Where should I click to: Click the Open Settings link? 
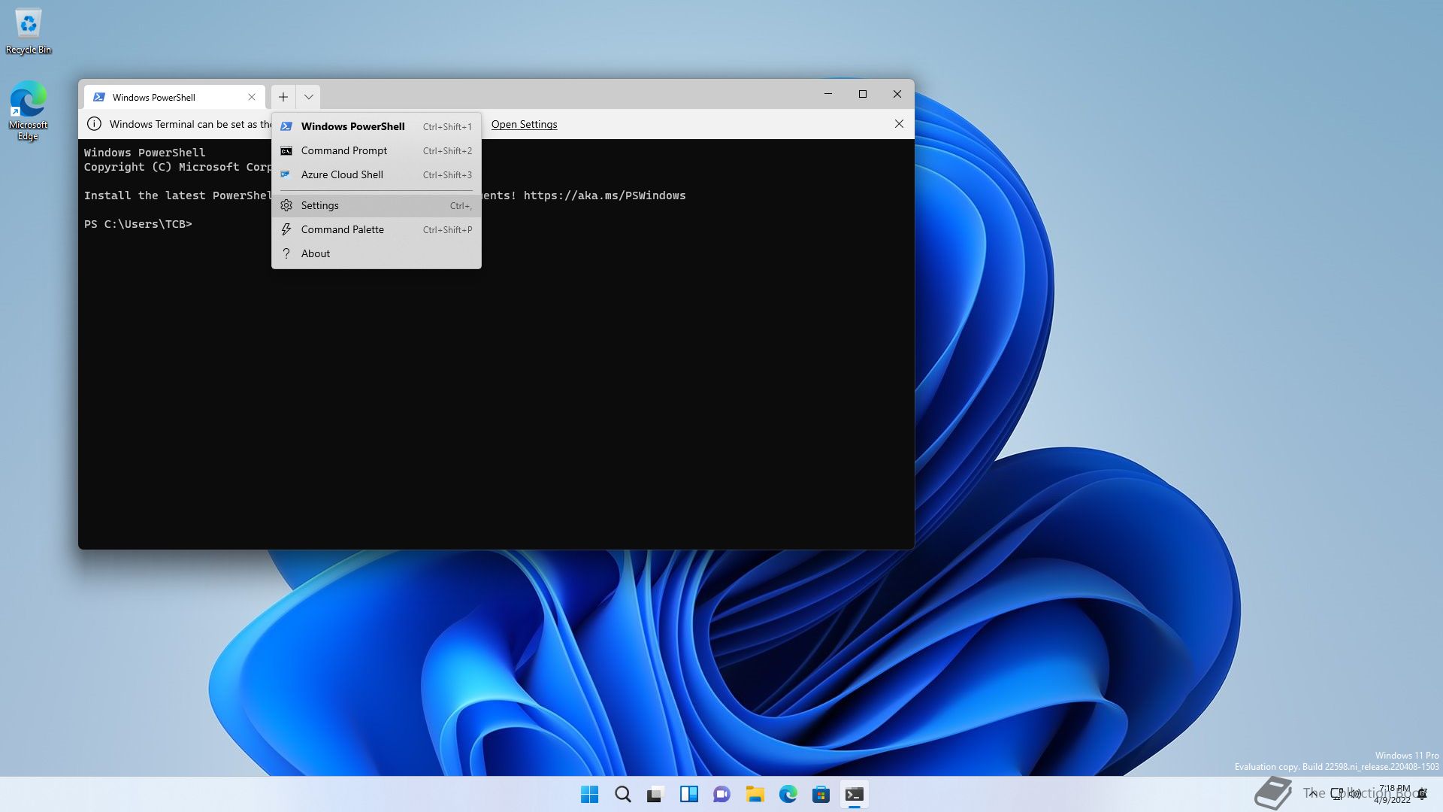[524, 124]
